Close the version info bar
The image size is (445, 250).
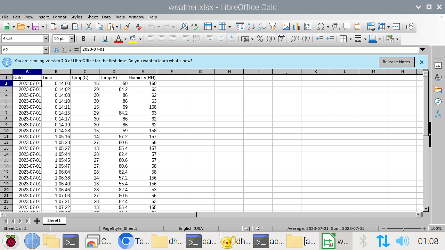point(422,62)
